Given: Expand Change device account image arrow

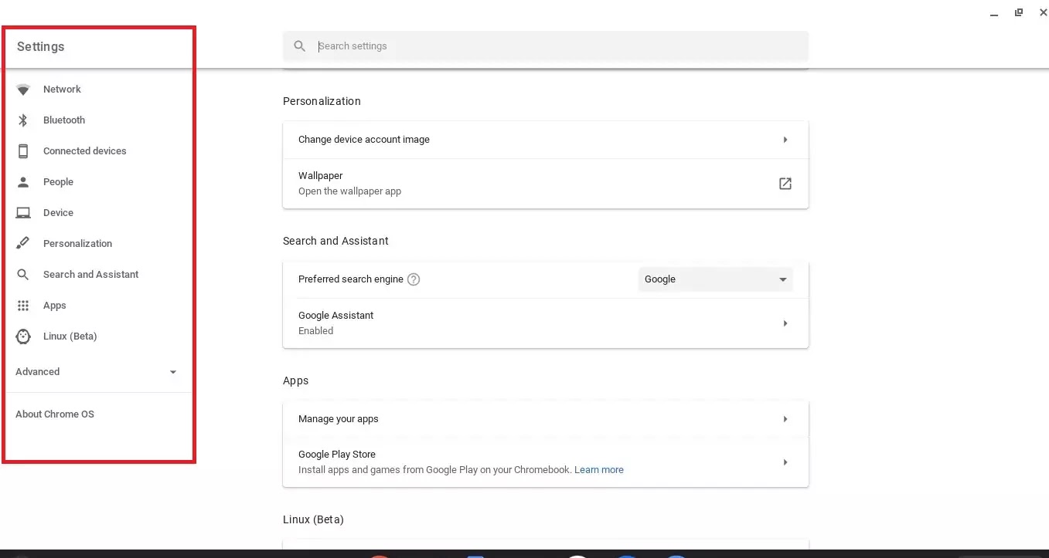Looking at the screenshot, I should pos(785,140).
